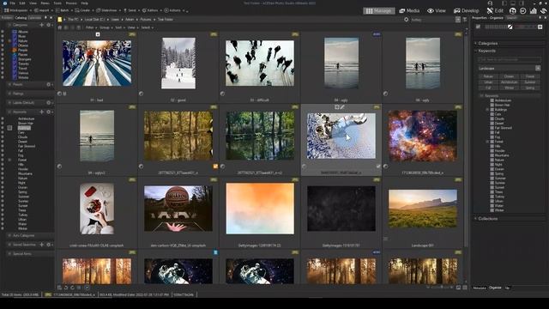Open the Workspaces toolbar dropdown
Screen dimensions: 549x309
(x=17, y=10)
